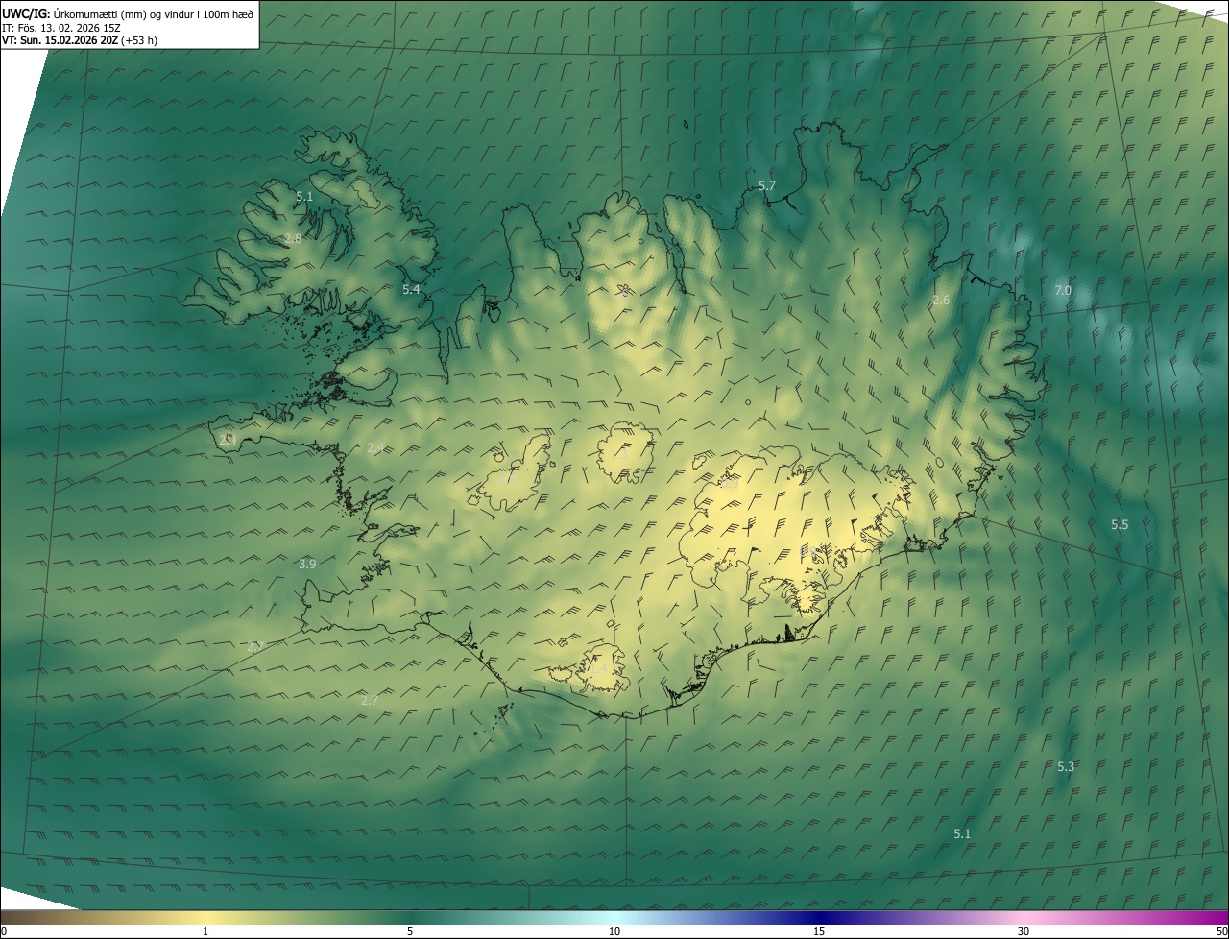The image size is (1229, 939).
Task: Click the 5.5 value over the eastern sea
Action: (1120, 524)
